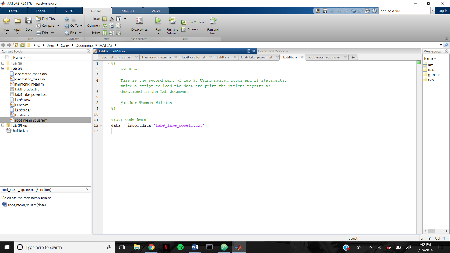
Task: Switch to the VIEW ribbon tab
Action: 156,11
